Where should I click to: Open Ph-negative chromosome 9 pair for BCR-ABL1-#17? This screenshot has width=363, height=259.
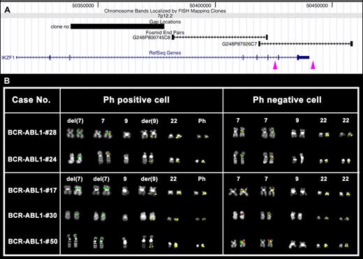pos(299,192)
